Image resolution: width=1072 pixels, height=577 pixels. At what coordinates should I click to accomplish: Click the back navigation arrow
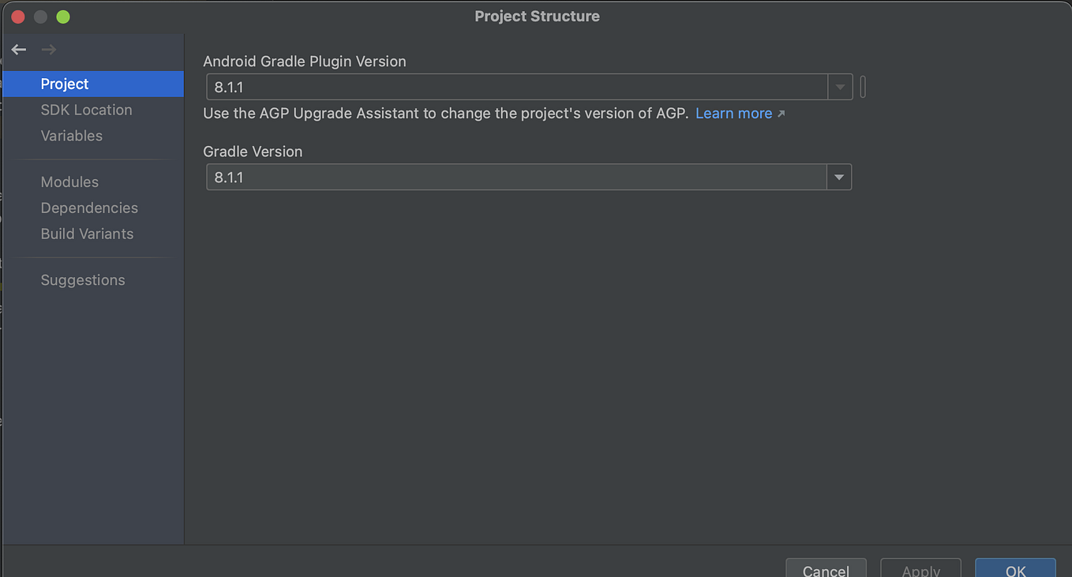coord(18,49)
